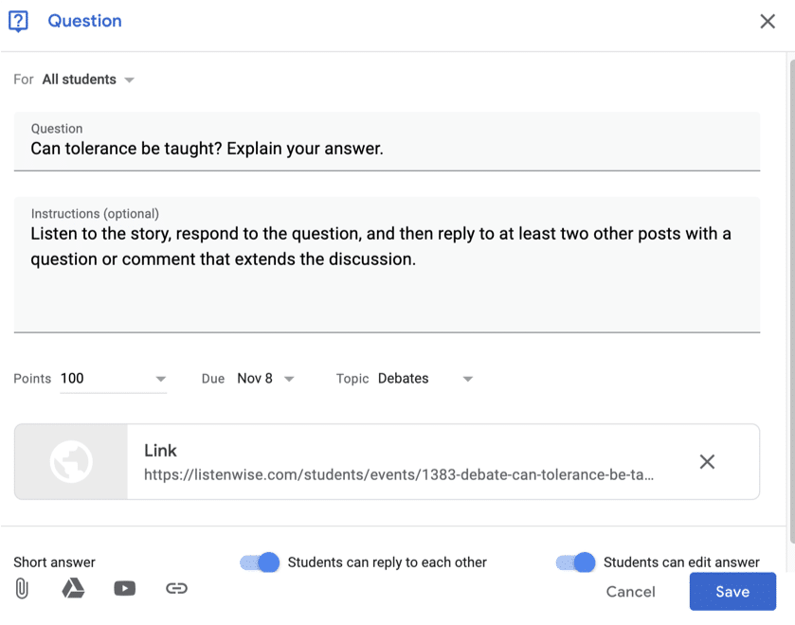Toggle Students can reply to each other
The width and height of the screenshot is (795, 625).
click(x=260, y=562)
